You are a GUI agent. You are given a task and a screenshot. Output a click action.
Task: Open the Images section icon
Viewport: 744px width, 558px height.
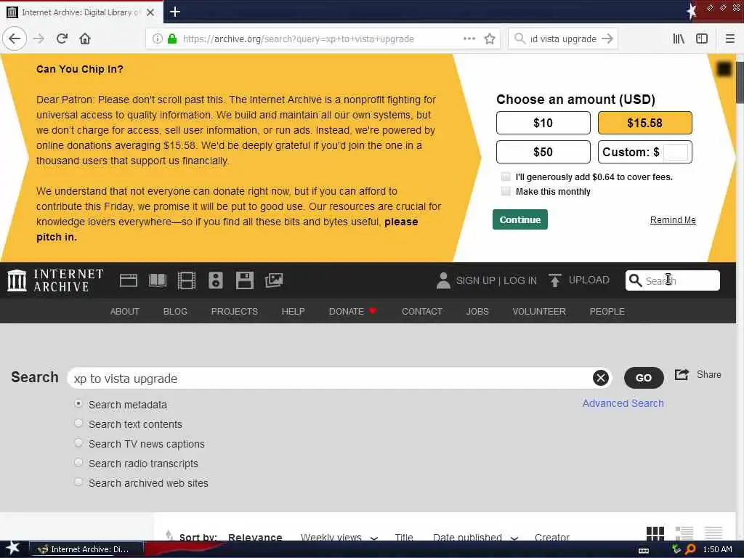coord(274,280)
